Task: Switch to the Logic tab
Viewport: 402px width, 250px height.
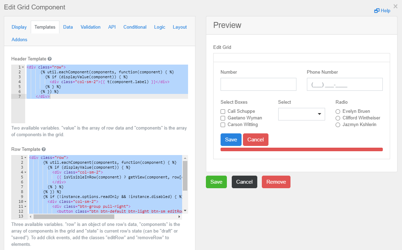Action: point(159,27)
